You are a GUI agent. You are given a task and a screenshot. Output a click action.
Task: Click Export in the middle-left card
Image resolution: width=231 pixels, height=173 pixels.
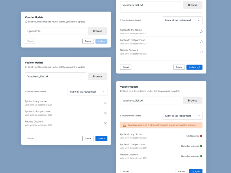[x=30, y=138]
